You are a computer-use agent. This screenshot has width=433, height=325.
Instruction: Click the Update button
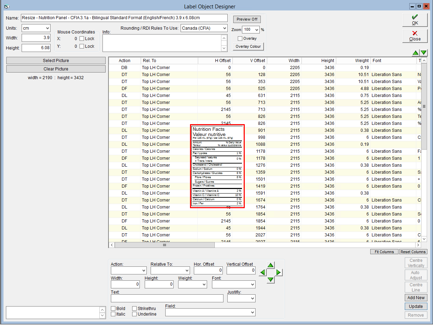416,307
